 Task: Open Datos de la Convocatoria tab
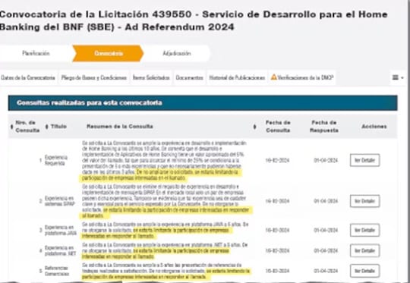28,77
